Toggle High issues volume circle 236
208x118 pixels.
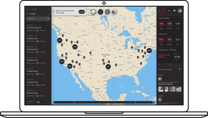[161, 24]
